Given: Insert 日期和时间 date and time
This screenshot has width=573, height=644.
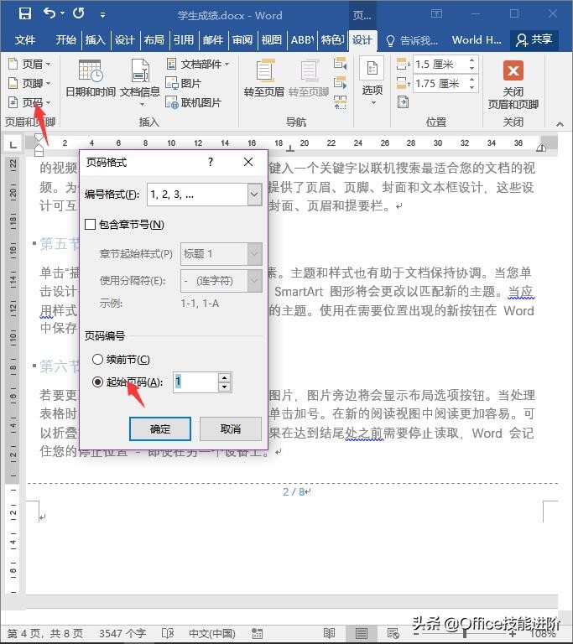Looking at the screenshot, I should click(x=91, y=78).
